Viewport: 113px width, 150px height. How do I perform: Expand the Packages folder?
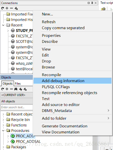click(x=3, y=147)
